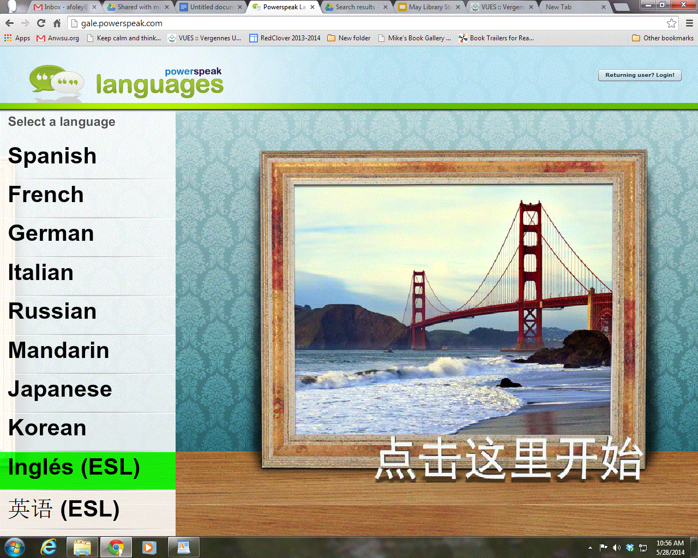Switch to the May Library tab
This screenshot has width=698, height=558.
[x=429, y=7]
